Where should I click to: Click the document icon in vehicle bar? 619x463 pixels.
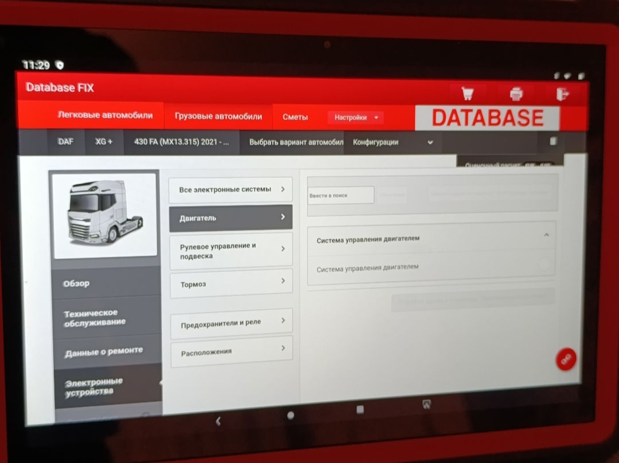pyautogui.click(x=553, y=141)
